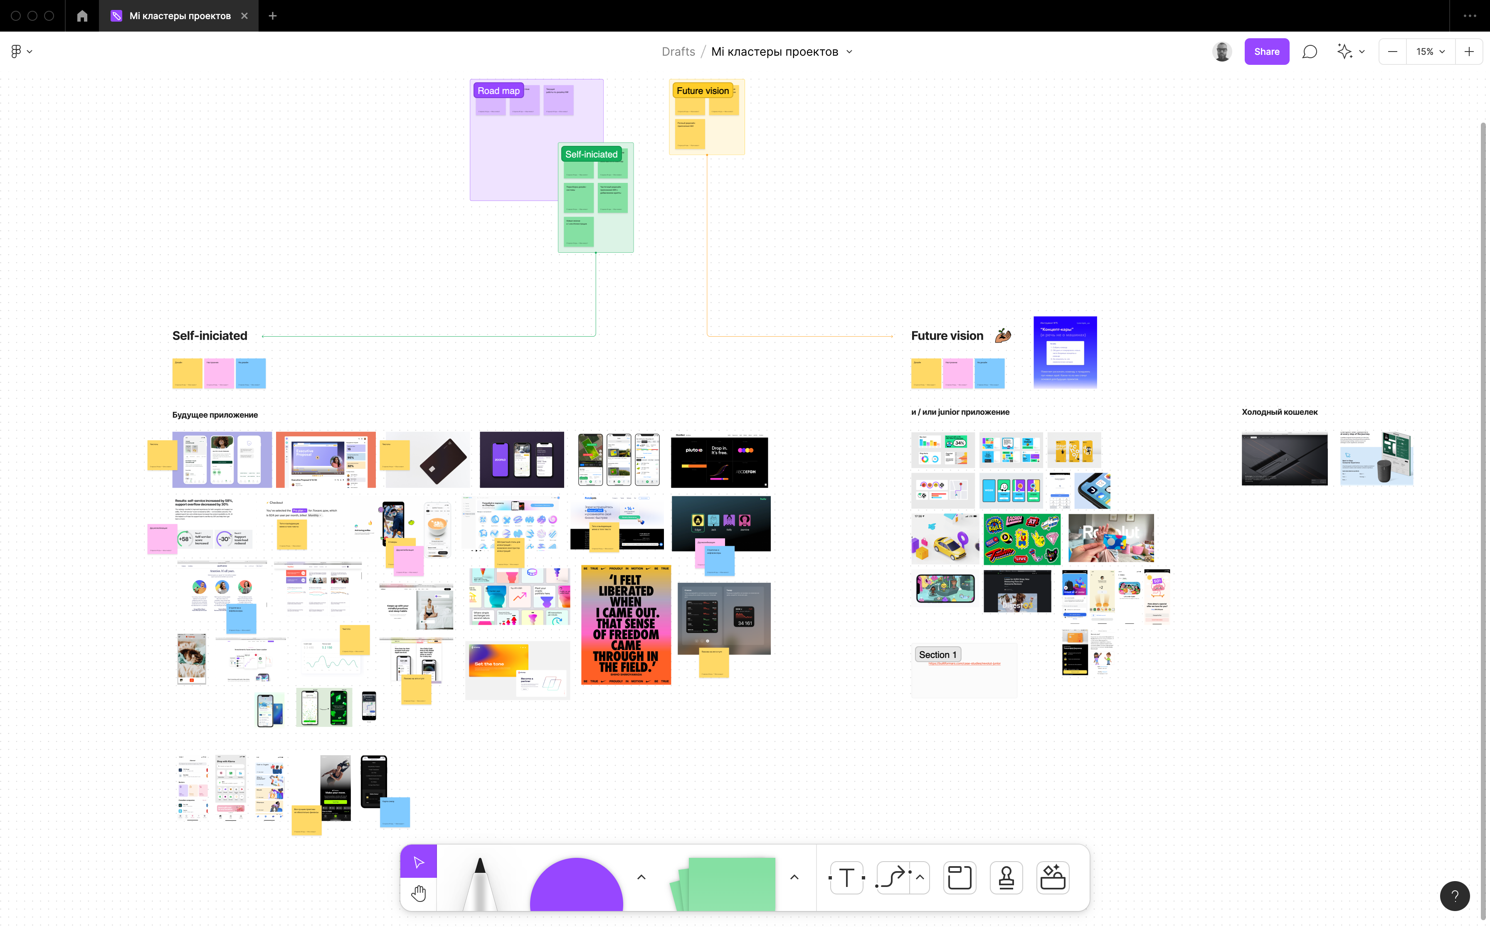Click the Share button

(x=1266, y=52)
